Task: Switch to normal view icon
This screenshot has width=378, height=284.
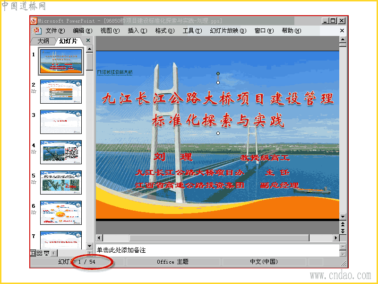Action: pyautogui.click(x=33, y=253)
